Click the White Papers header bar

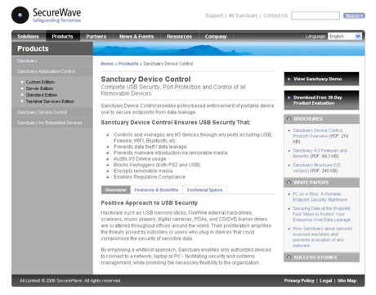click(321, 183)
